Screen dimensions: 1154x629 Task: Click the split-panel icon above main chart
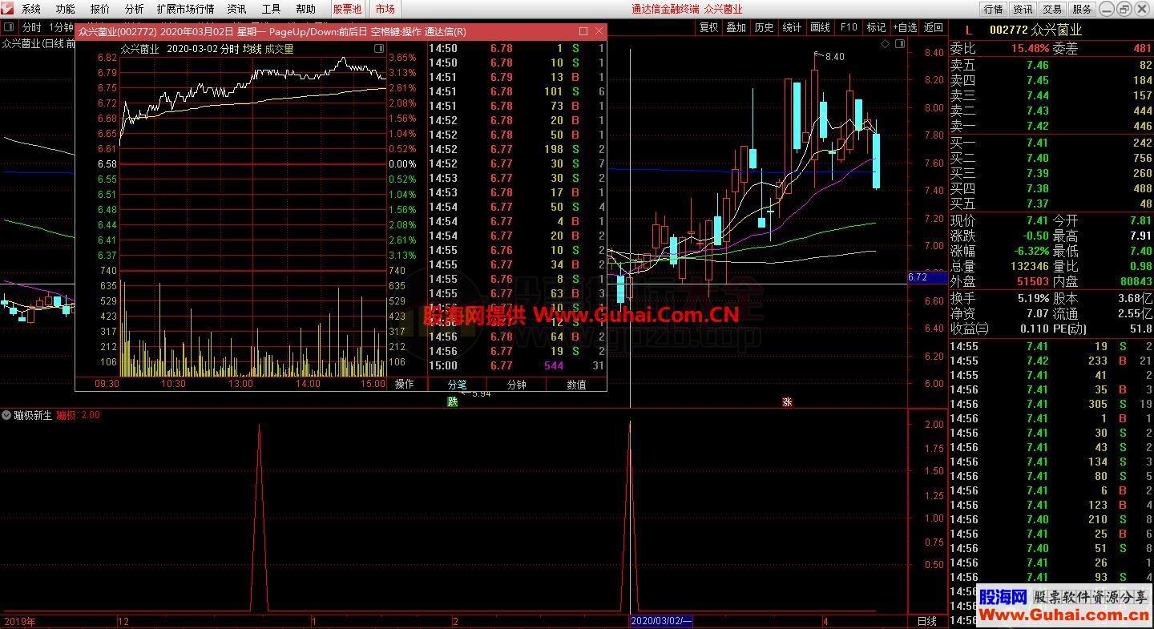coord(900,44)
